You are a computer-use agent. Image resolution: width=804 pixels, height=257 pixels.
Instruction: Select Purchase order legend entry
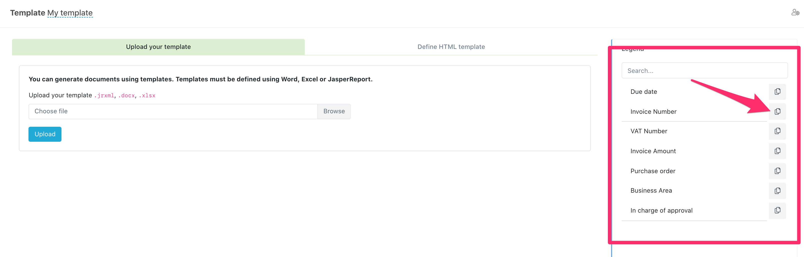coord(653,171)
